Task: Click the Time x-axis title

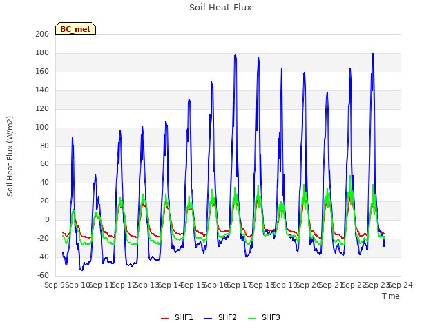Action: click(x=391, y=296)
